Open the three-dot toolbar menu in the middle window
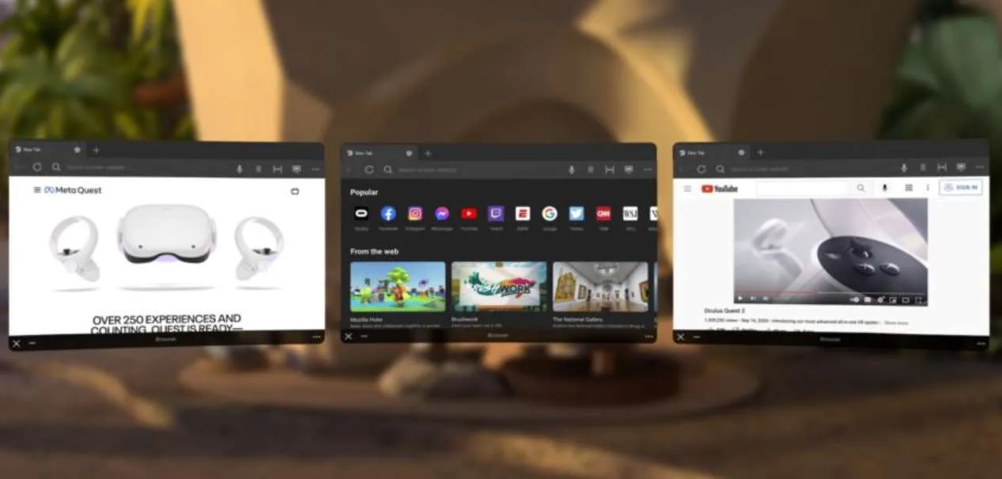 coord(648,169)
